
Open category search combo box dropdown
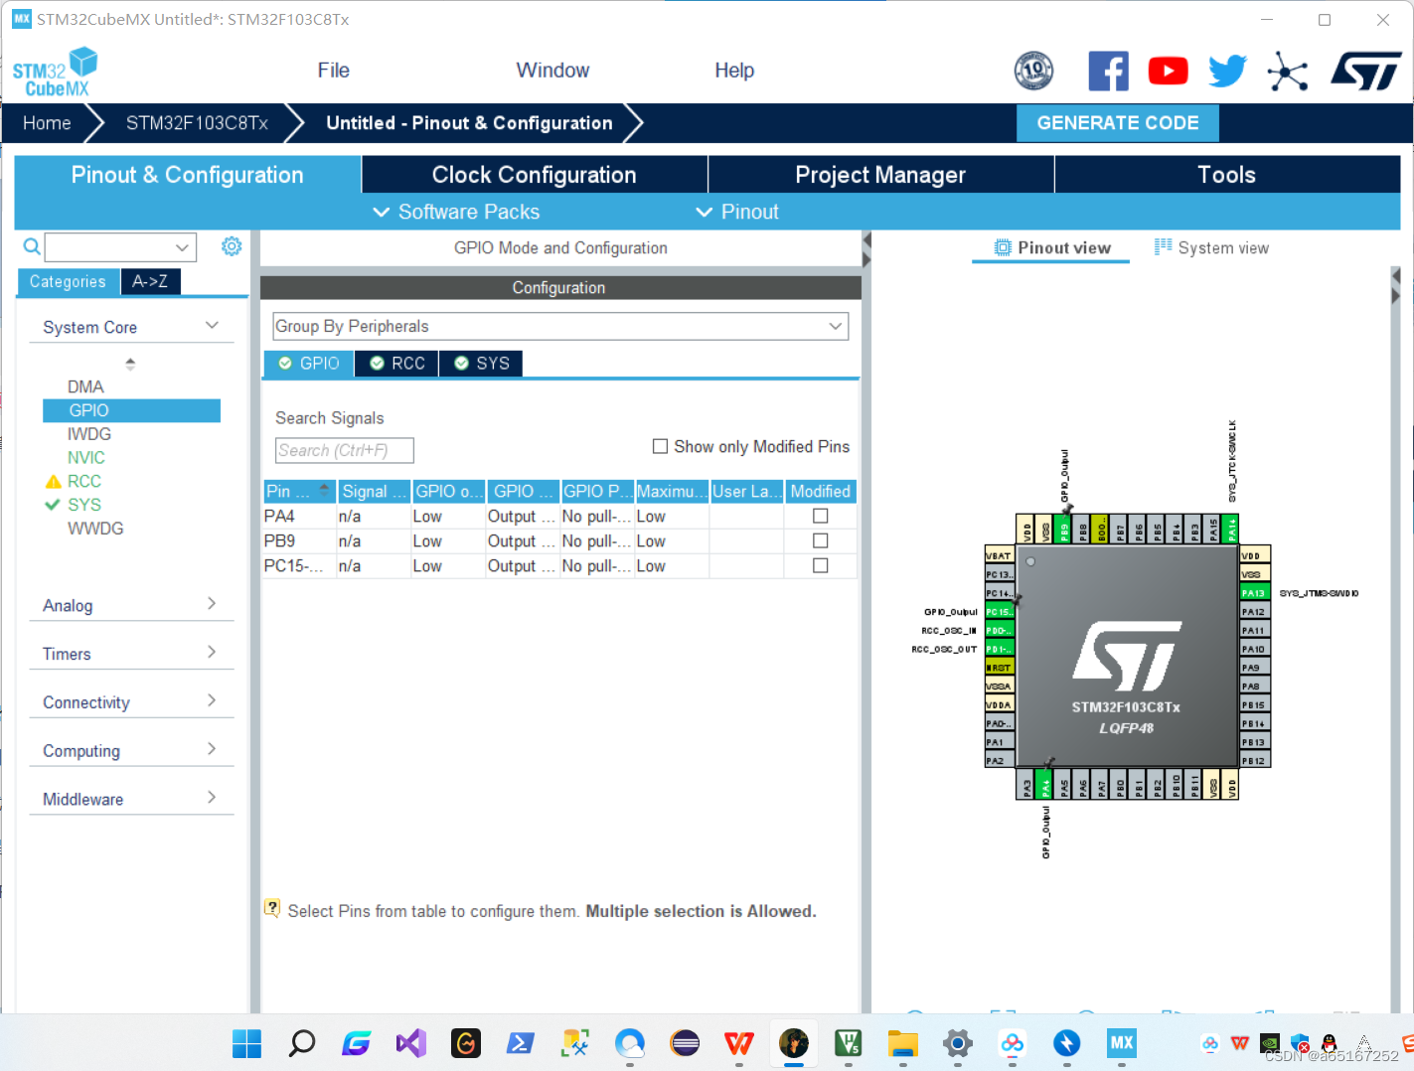pos(182,246)
